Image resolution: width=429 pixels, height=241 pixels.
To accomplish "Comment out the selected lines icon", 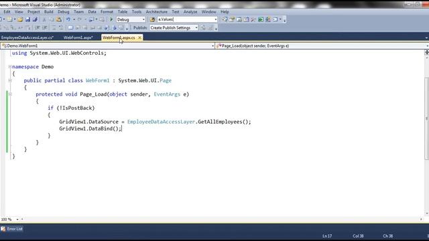I will point(54,28).
